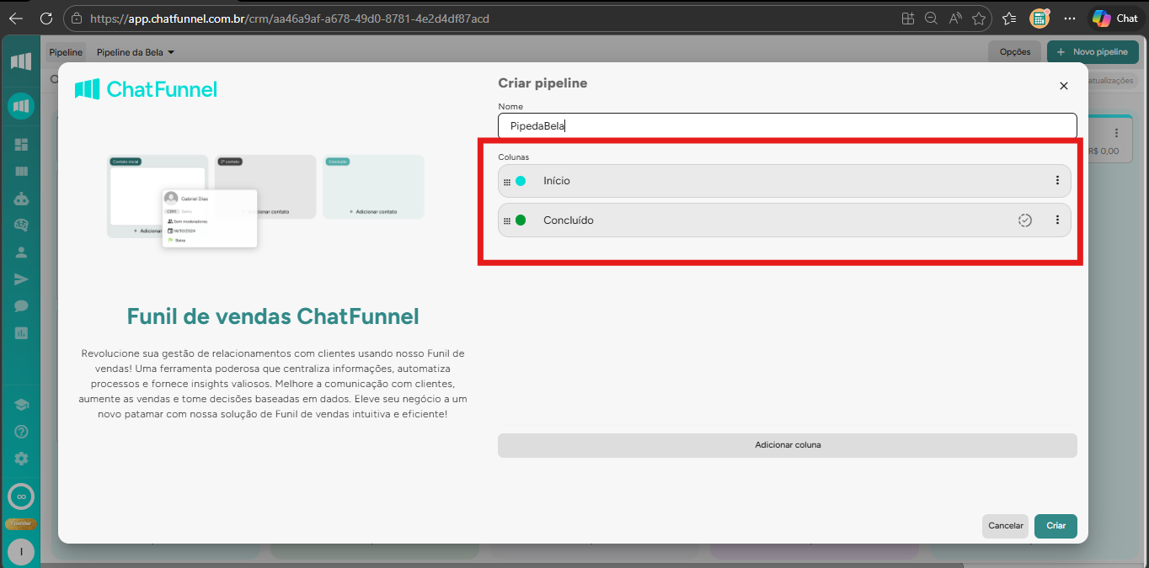Start the Read aloud icon
The image size is (1149, 568).
[955, 18]
